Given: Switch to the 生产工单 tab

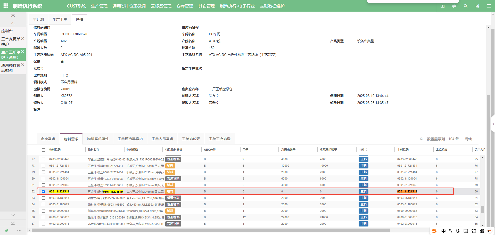Looking at the screenshot, I should click(x=60, y=19).
